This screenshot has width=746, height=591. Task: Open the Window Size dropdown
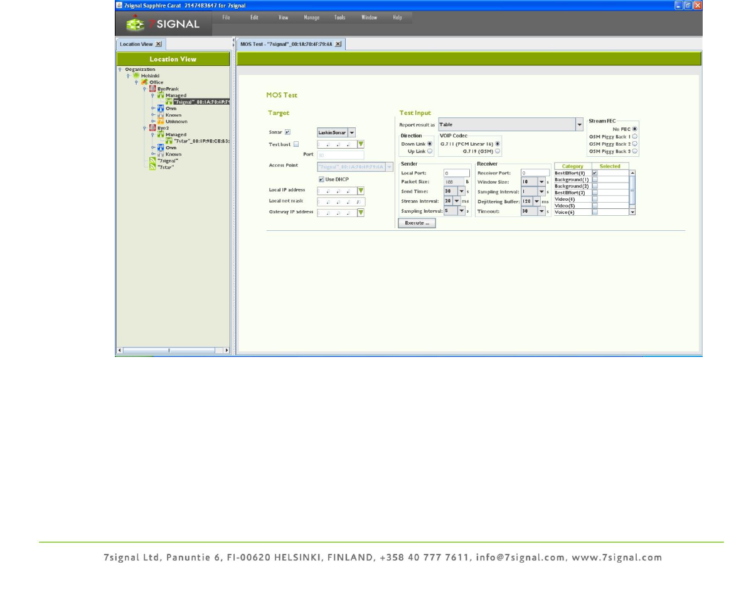541,182
